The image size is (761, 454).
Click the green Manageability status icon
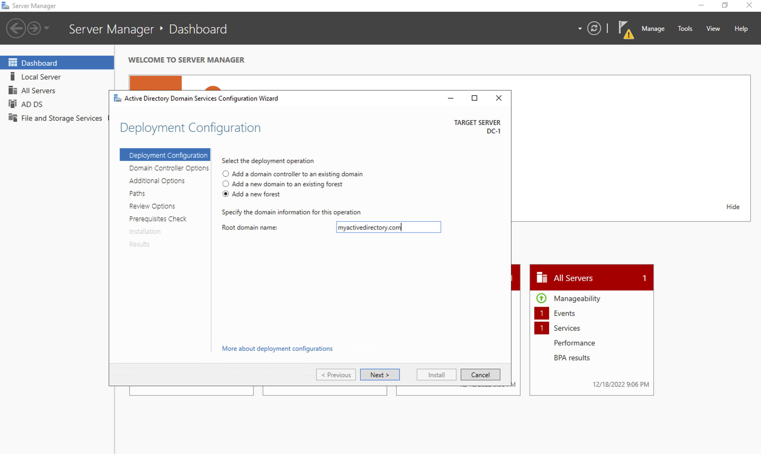coord(541,298)
